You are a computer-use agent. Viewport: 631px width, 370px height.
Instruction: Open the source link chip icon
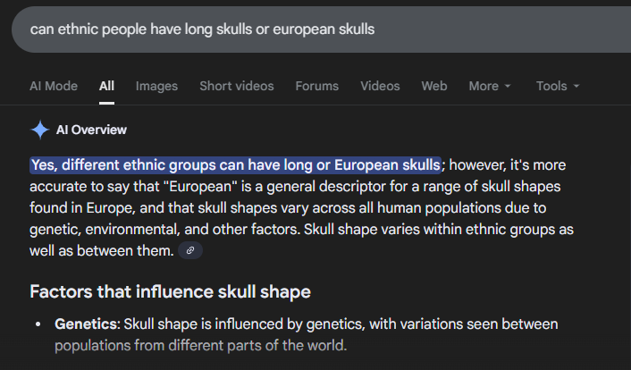[189, 251]
